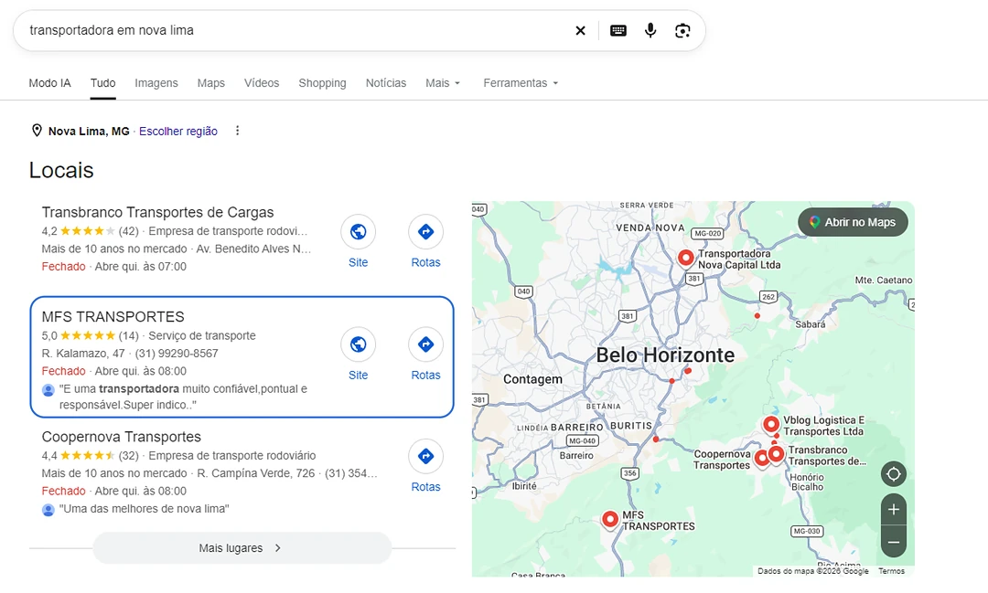The image size is (988, 593).
Task: Click the map's my-location target icon
Action: click(x=894, y=474)
